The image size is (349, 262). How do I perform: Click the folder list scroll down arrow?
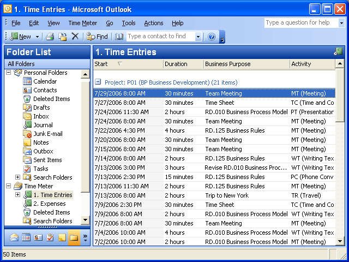coord(85,220)
